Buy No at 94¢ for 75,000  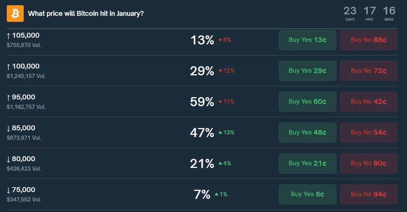pos(369,194)
